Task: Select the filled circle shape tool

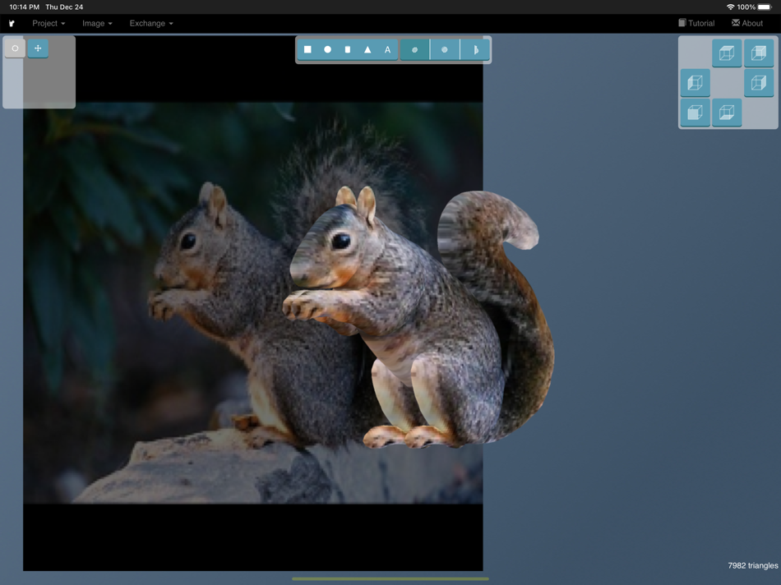Action: coord(328,49)
